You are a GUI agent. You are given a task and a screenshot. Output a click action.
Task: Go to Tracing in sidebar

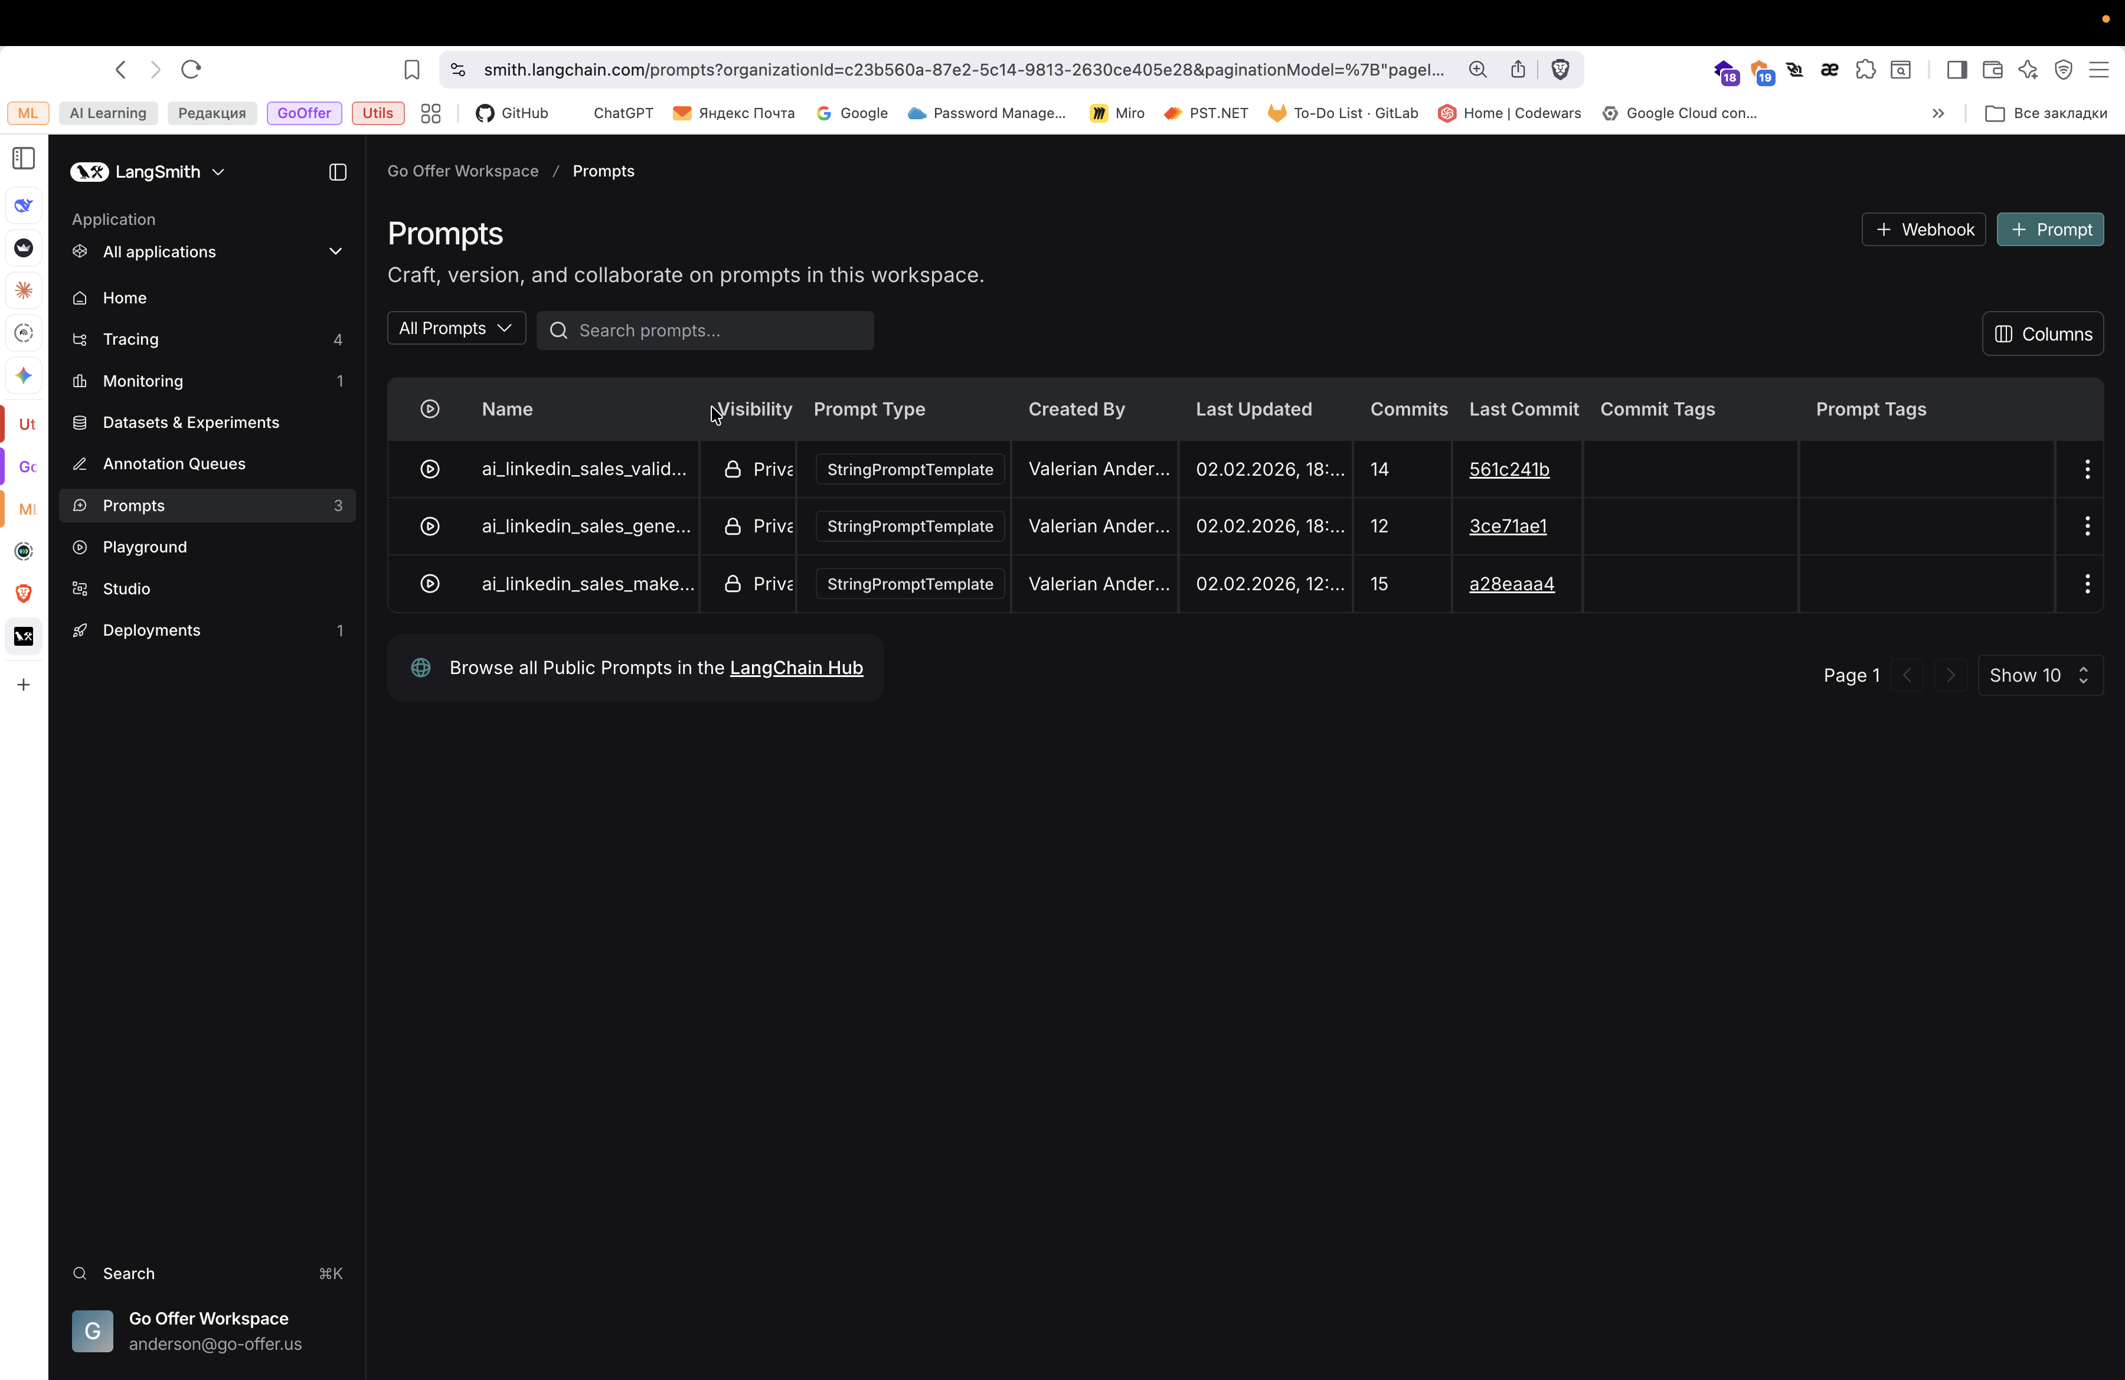(x=130, y=339)
